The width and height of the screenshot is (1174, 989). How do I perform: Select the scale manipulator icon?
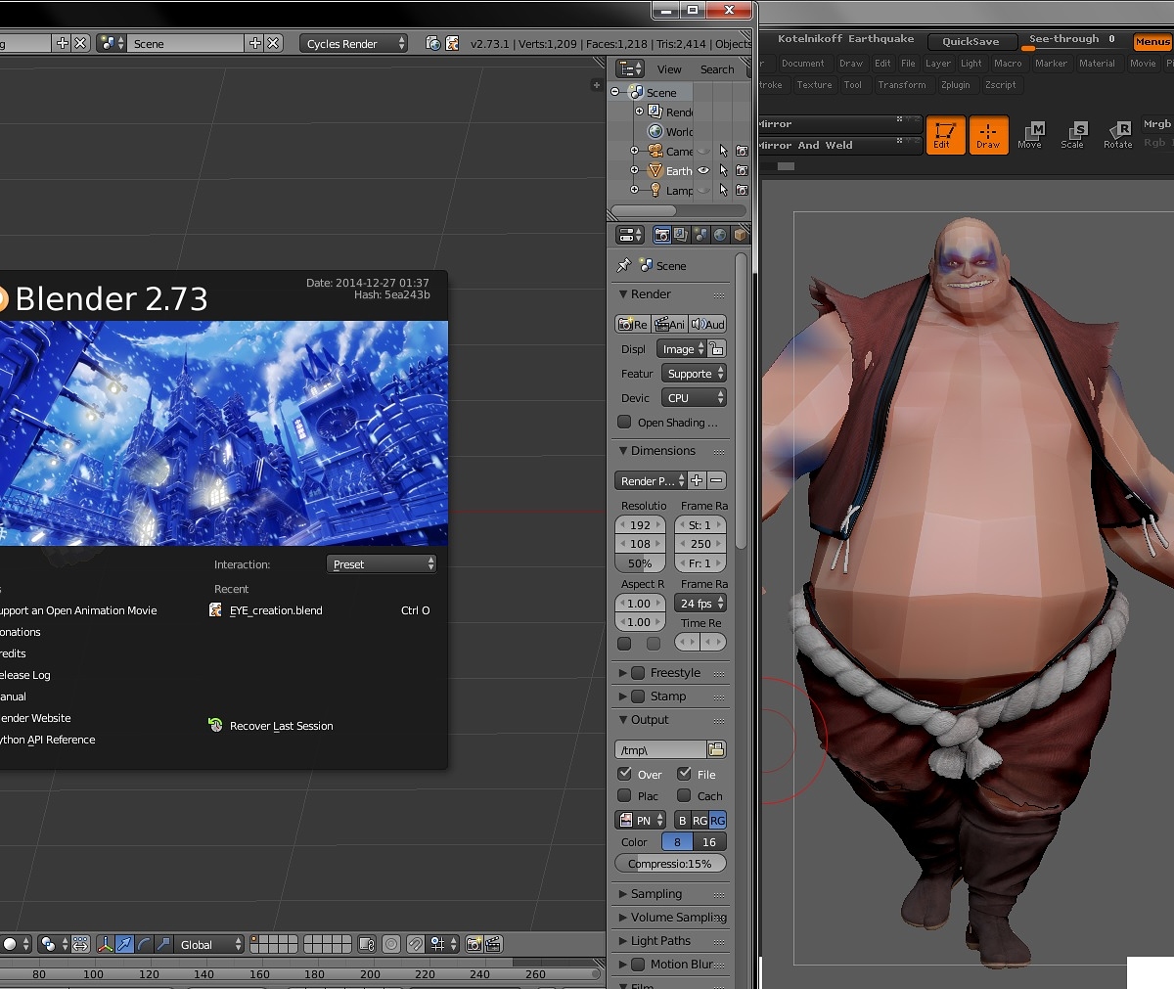(x=163, y=944)
